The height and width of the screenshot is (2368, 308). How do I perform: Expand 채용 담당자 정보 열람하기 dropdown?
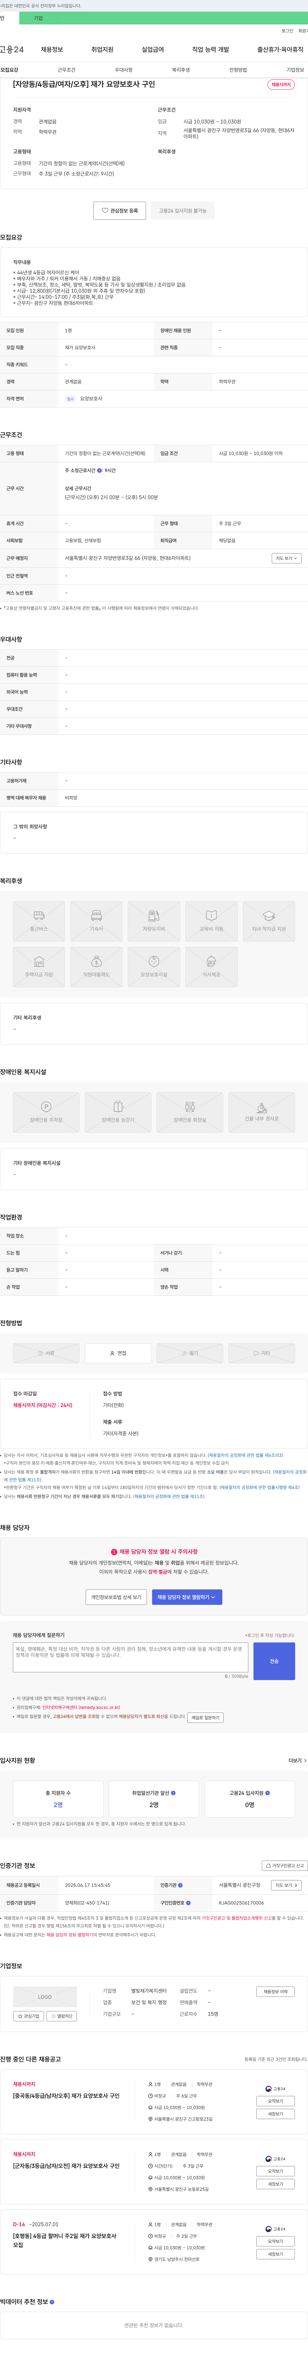tap(187, 1597)
